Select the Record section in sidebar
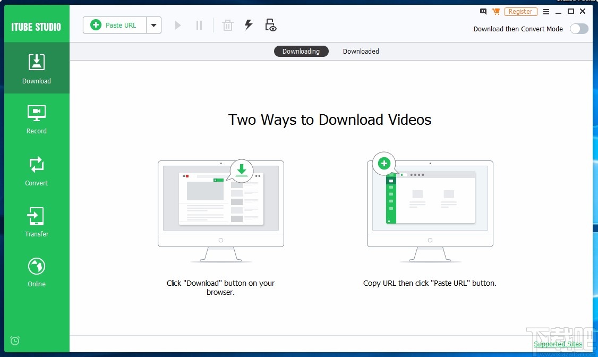The image size is (598, 357). 36,119
